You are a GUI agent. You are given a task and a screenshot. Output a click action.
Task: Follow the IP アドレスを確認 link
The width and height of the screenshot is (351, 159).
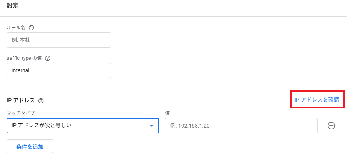316,100
